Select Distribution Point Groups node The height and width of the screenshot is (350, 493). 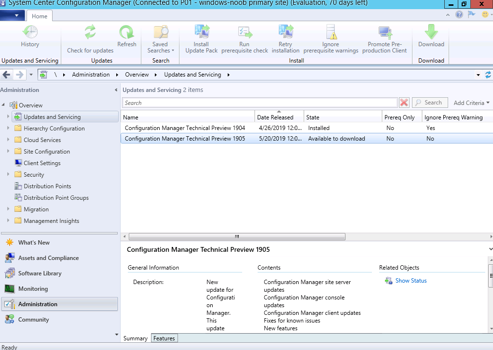pyautogui.click(x=56, y=198)
